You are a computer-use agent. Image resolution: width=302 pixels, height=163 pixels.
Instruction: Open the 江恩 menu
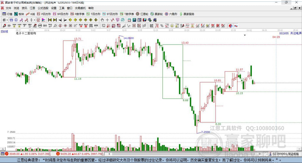(x=32, y=8)
